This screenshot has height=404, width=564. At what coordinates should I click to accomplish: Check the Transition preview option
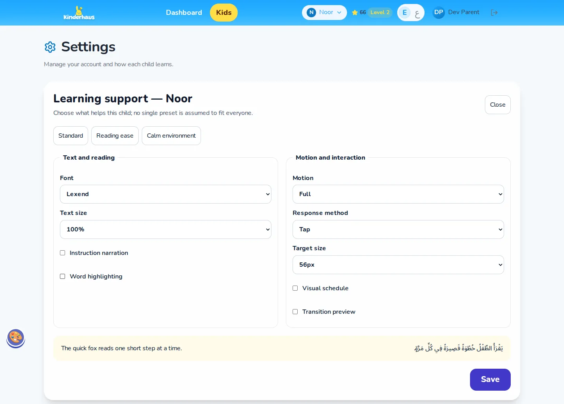pos(295,312)
